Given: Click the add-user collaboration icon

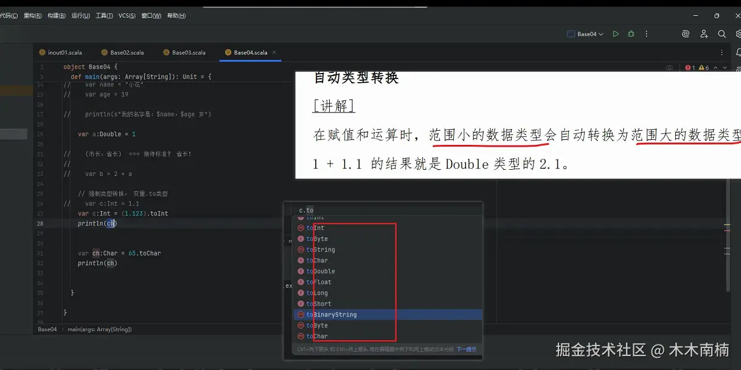Looking at the screenshot, I should coord(704,34).
